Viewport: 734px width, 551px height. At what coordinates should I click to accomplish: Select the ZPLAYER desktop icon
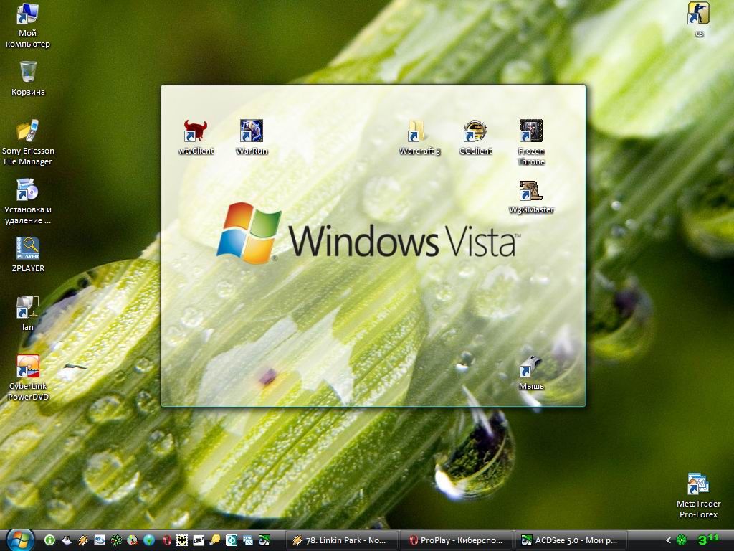tap(28, 255)
